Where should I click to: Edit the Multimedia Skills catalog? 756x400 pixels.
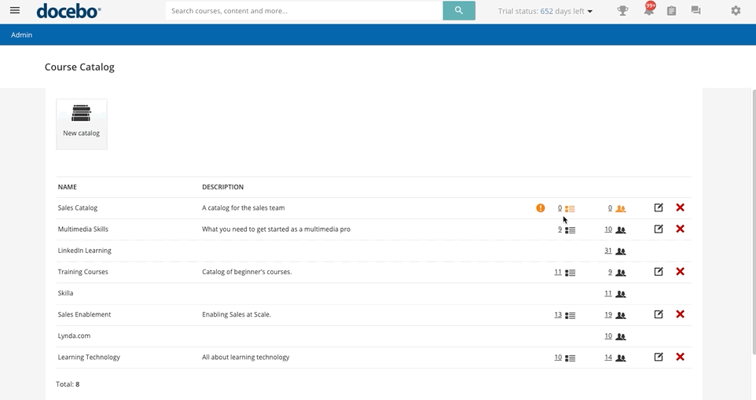click(x=659, y=229)
